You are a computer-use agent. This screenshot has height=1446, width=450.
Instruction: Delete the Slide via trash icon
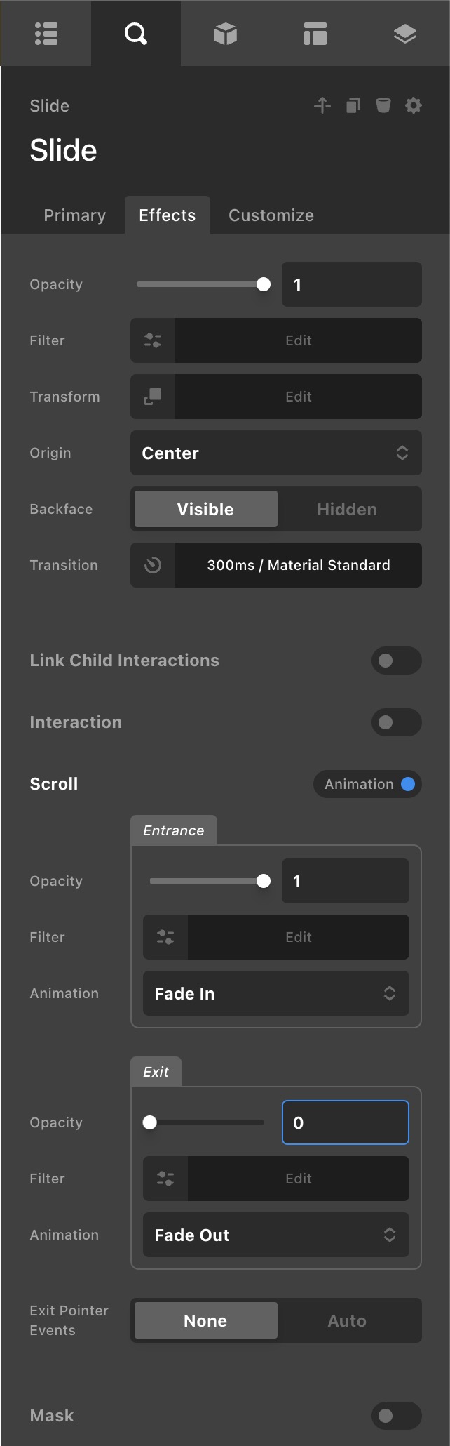tap(383, 105)
